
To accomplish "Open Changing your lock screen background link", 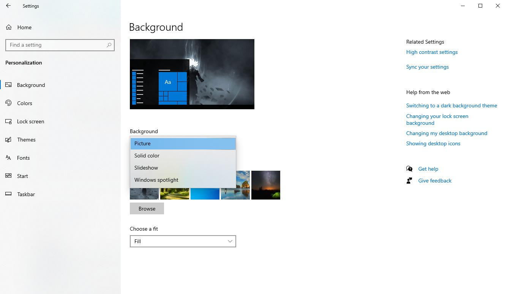I will tap(437, 119).
